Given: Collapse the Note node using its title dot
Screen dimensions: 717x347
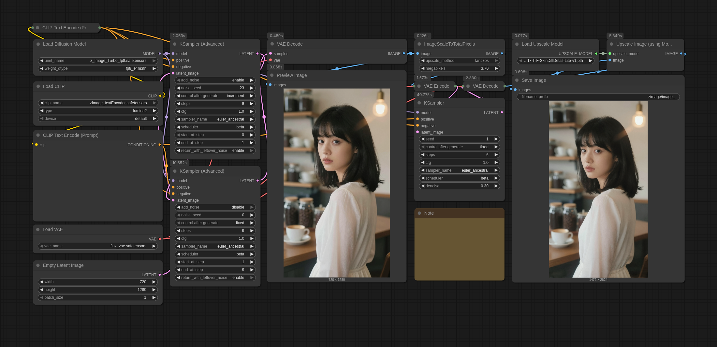Looking at the screenshot, I should (419, 213).
